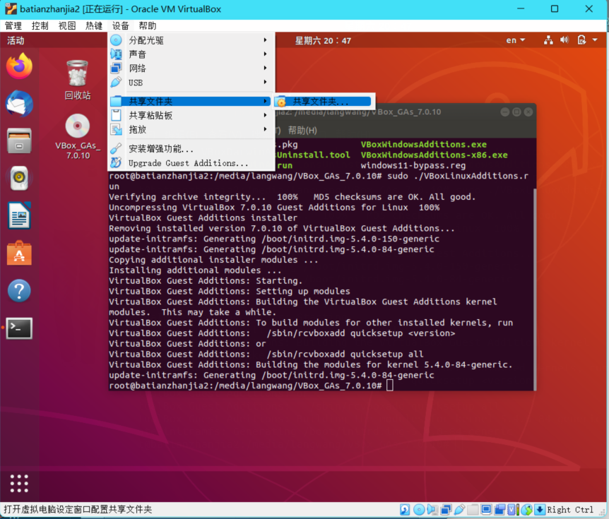Open the clock 星期六 20:47 in top bar
609x519 pixels.
(323, 40)
